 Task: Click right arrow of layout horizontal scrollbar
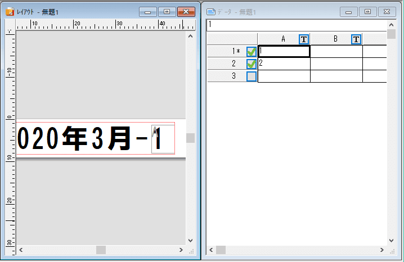pos(181,249)
